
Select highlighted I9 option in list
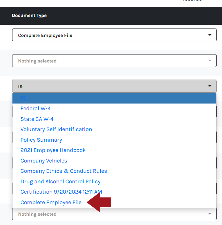point(114,98)
